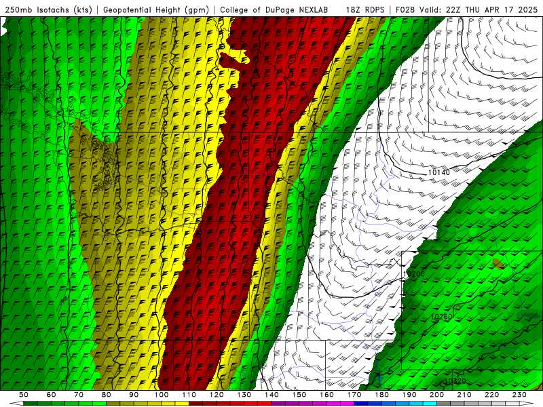
Task: Click the 80 value on the color scale
Action: tap(107, 395)
